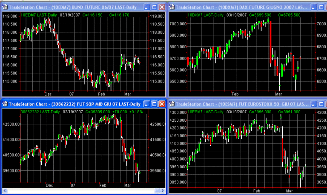
Task: Close the Bund Future chart window
Action: point(161,7)
